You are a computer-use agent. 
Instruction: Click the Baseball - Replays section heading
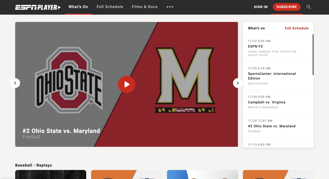click(33, 165)
